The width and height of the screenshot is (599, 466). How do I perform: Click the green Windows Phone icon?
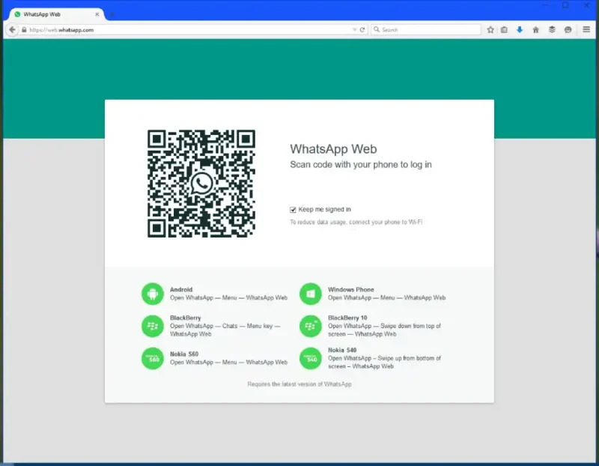coord(311,294)
